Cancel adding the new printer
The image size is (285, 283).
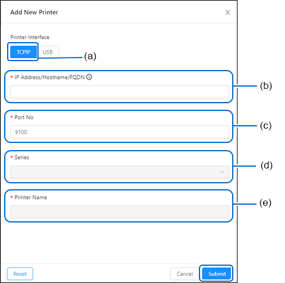185,274
